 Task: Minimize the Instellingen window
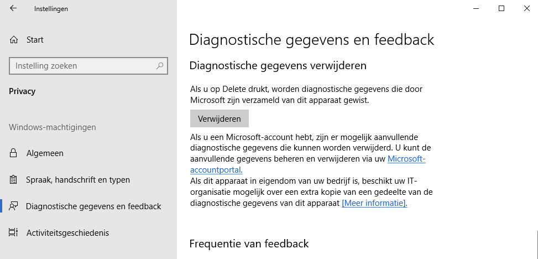(x=476, y=8)
